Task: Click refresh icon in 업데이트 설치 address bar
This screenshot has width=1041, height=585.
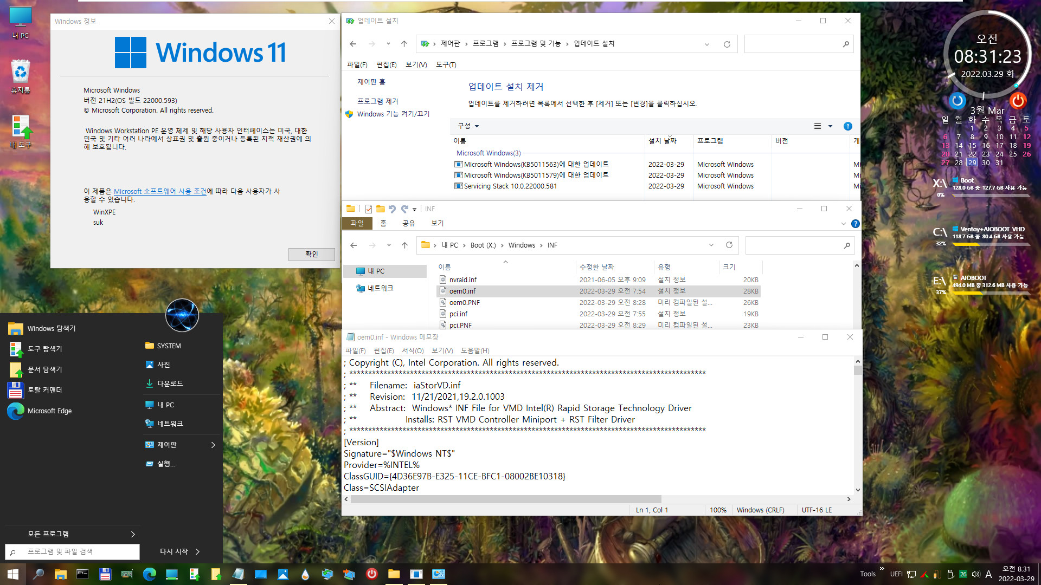Action: [727, 44]
